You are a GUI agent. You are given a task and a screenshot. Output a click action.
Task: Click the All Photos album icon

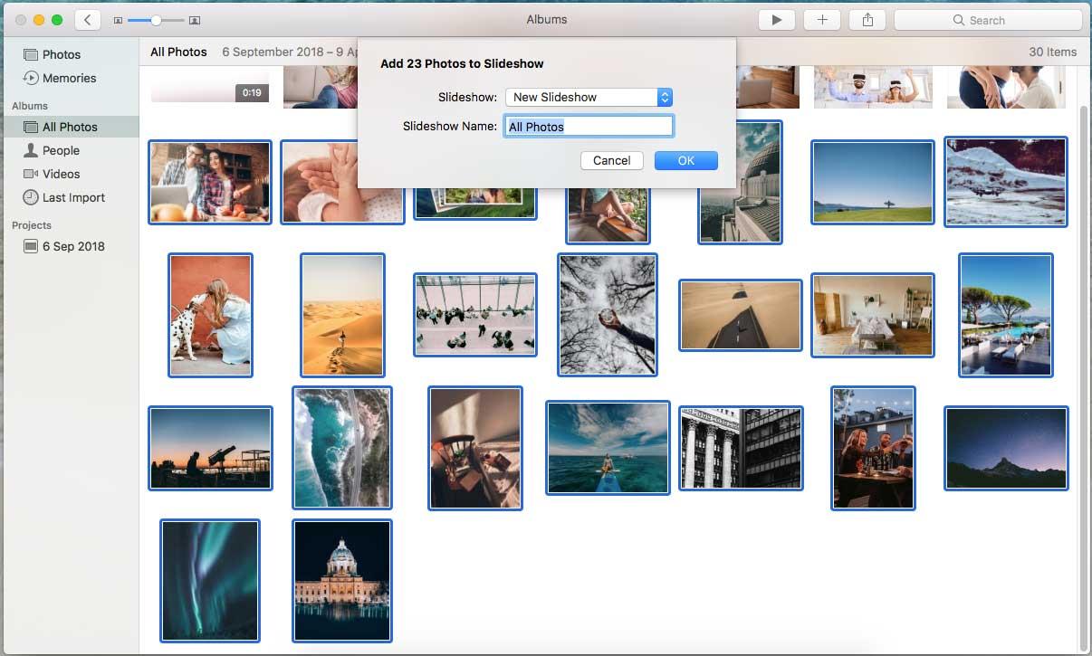pos(31,127)
